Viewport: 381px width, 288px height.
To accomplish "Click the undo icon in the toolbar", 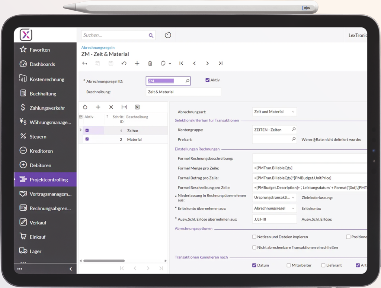I will click(124, 64).
